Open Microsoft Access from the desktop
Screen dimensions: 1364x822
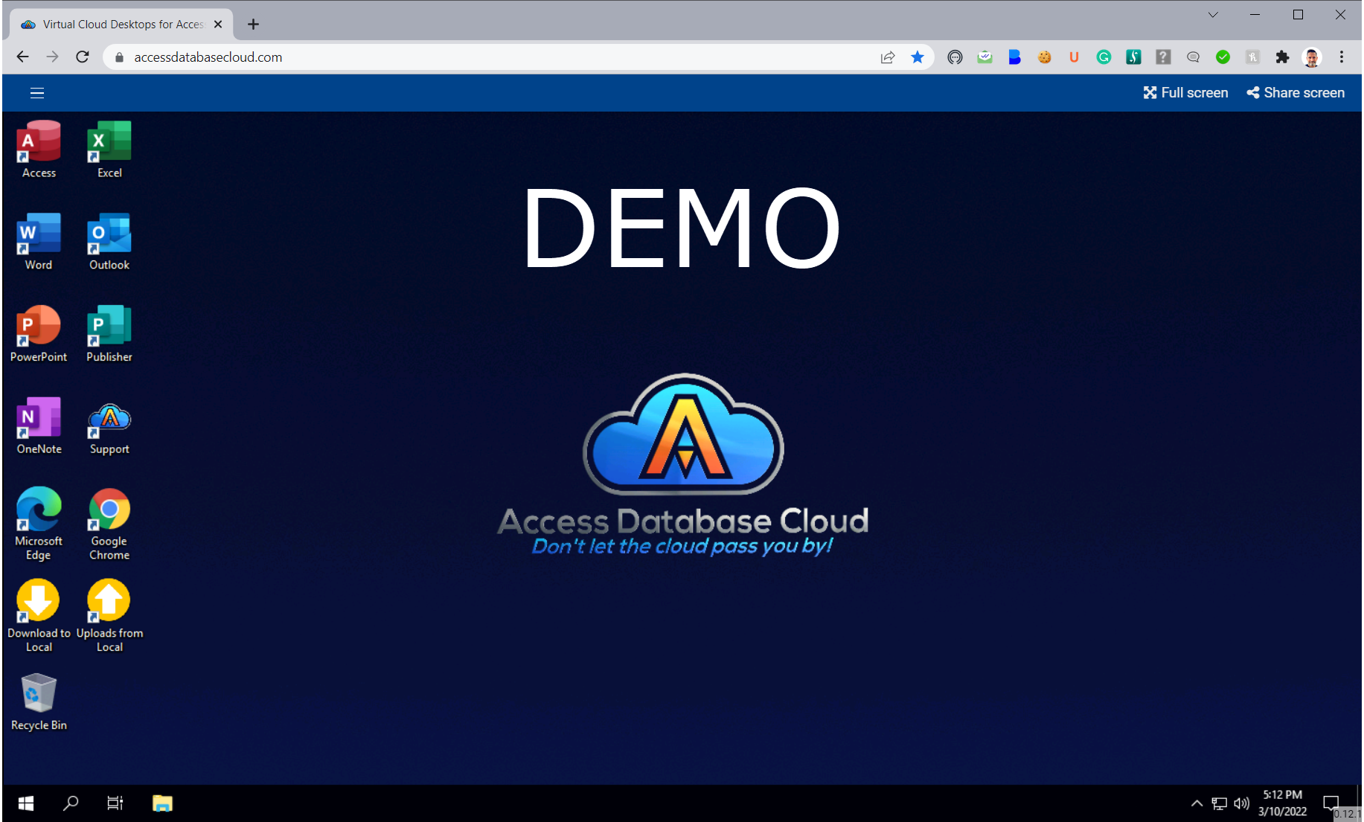click(x=38, y=141)
